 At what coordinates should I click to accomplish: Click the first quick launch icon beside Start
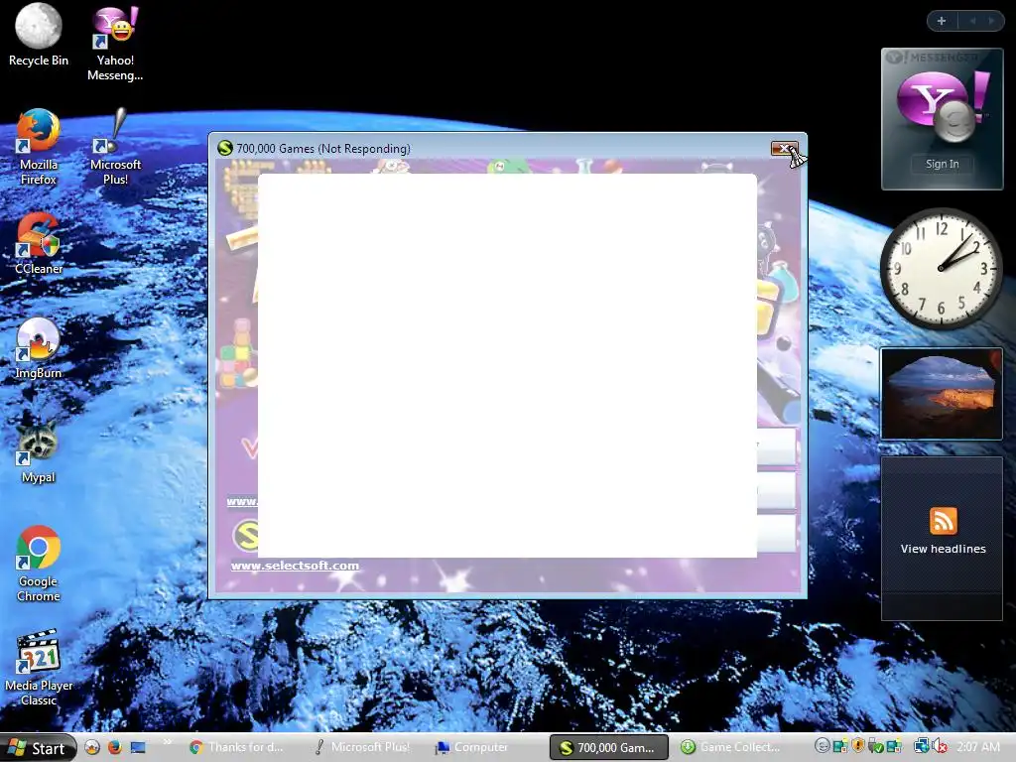pos(92,747)
